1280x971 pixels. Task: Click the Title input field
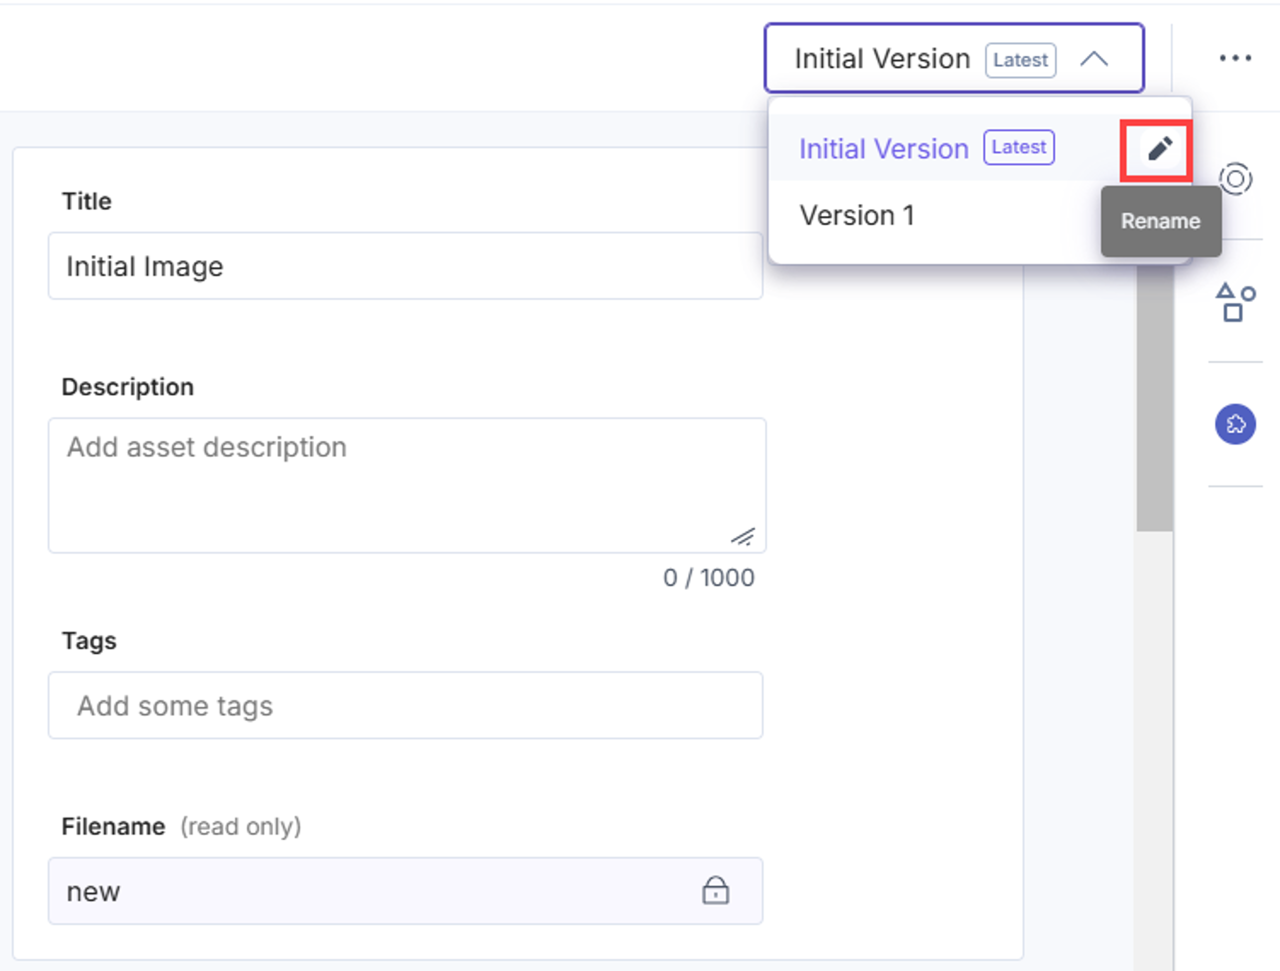coord(405,266)
